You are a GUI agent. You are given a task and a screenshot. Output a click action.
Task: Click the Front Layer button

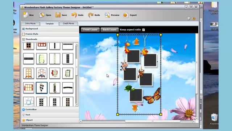pyautogui.click(x=90, y=29)
